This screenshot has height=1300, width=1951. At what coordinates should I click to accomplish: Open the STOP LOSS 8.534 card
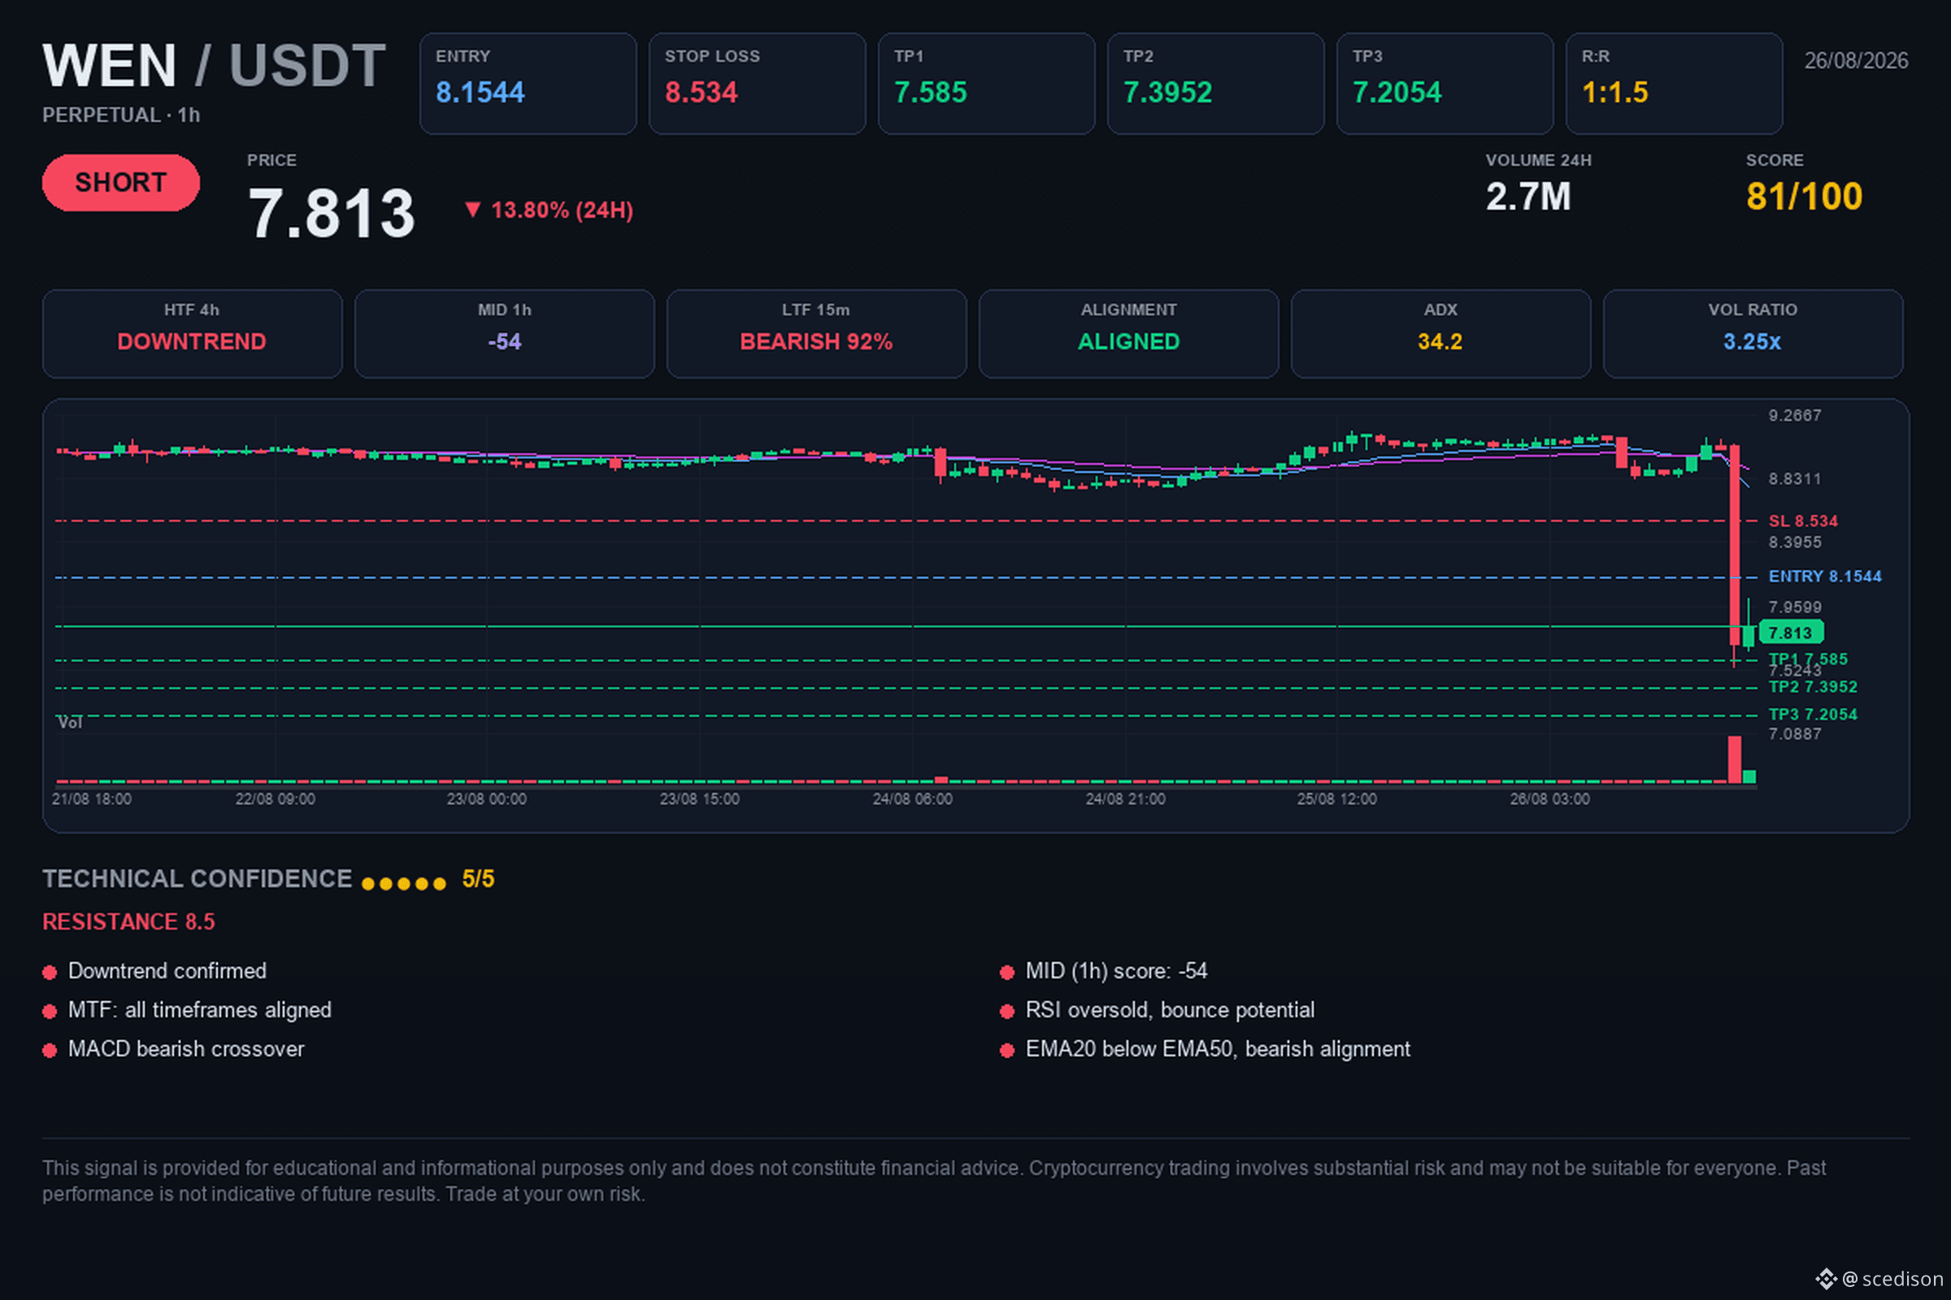(757, 83)
